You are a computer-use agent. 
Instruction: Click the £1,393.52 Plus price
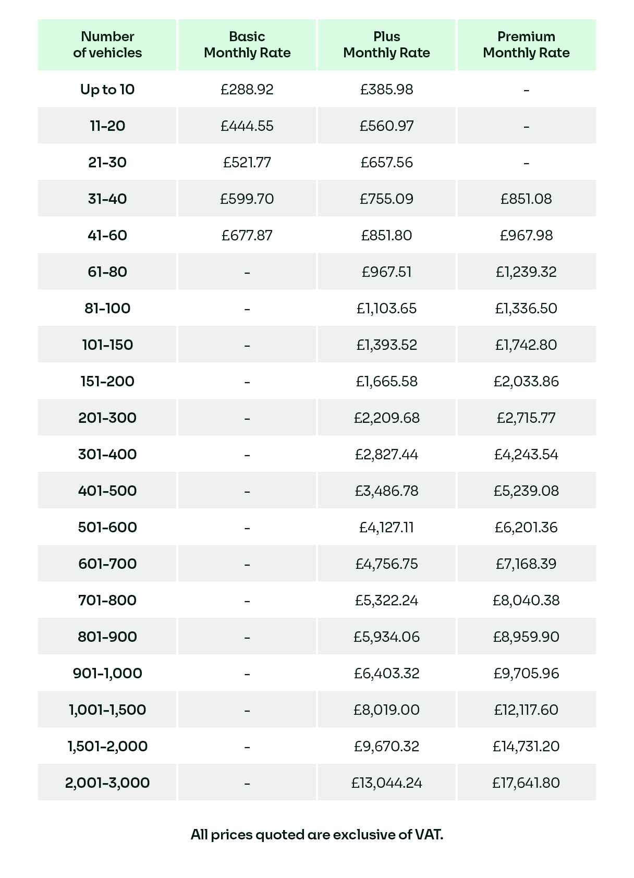point(386,345)
